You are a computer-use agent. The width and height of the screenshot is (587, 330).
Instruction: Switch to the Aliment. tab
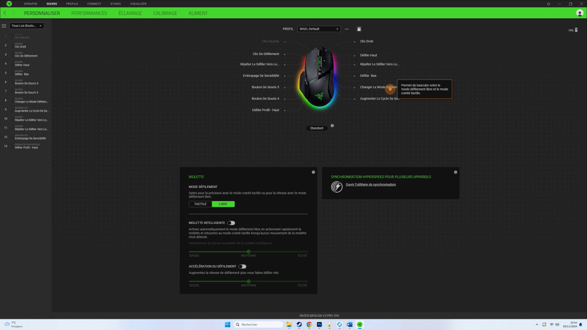coord(198,13)
